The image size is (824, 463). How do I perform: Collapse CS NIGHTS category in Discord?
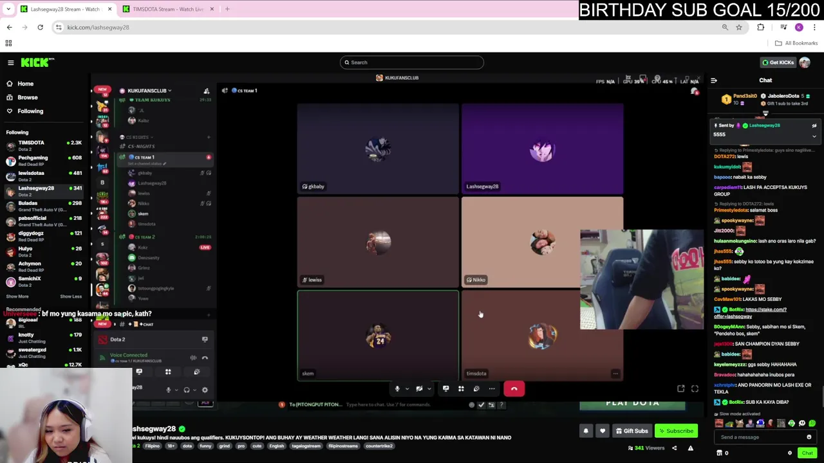[136, 137]
